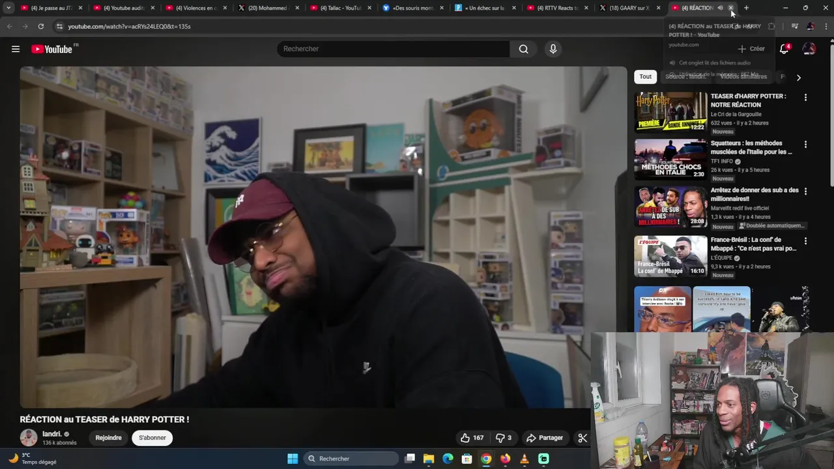This screenshot has width=834, height=469.
Task: Share the video with Partager
Action: [x=545, y=438]
